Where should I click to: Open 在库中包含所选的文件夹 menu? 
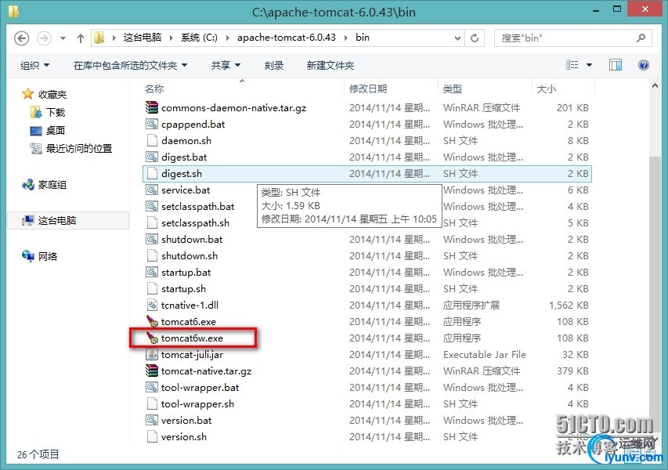click(130, 65)
